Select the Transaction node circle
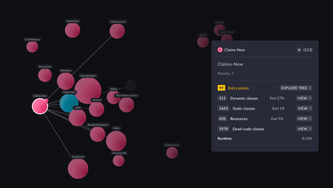Screen dimensions: 333x188 point(73,30)
